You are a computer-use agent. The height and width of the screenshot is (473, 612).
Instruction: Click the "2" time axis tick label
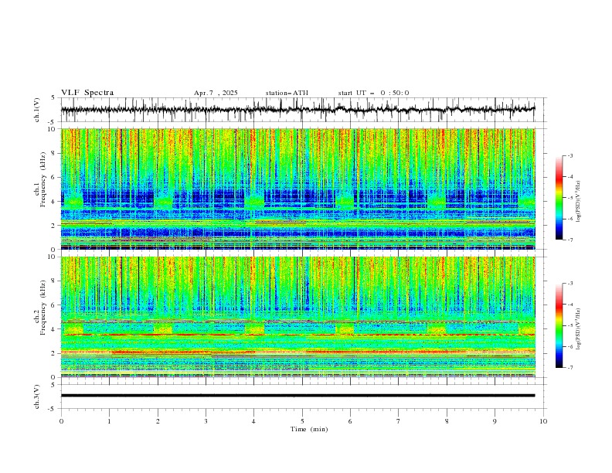click(x=158, y=421)
